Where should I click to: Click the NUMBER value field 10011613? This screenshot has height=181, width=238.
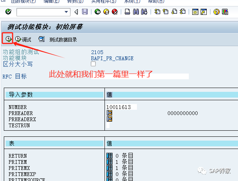[121, 107]
